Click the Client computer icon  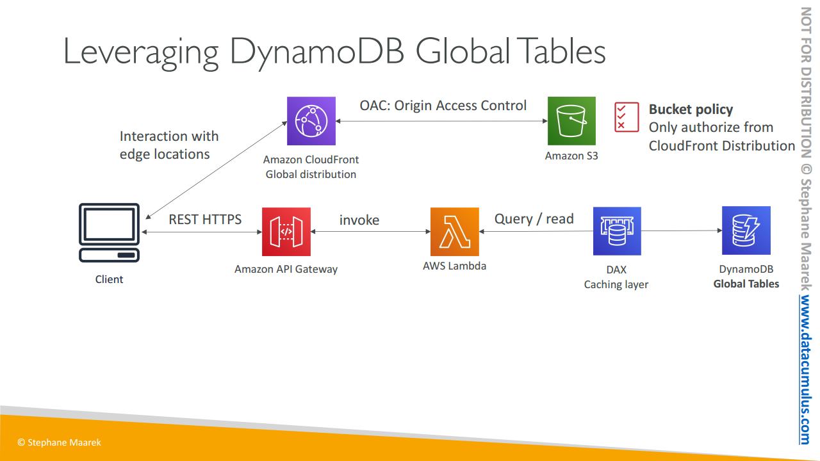[x=109, y=232]
